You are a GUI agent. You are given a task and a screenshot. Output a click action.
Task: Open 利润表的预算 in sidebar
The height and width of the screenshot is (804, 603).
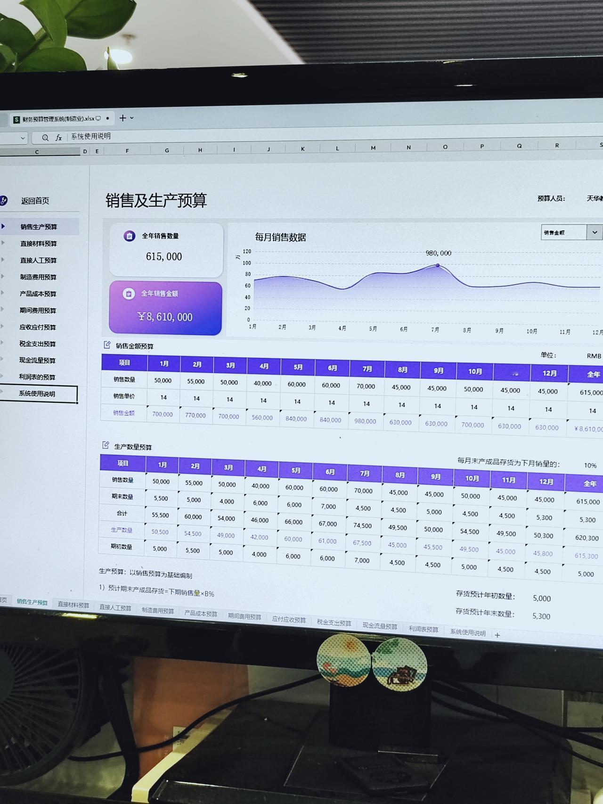click(x=37, y=377)
